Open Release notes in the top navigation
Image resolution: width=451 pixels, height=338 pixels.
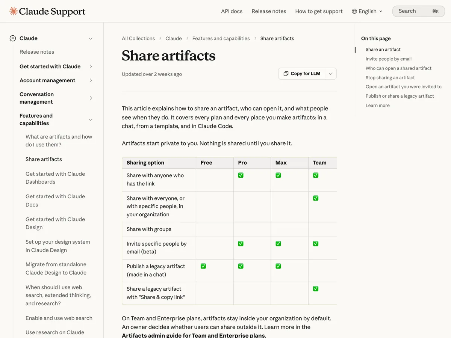click(269, 11)
